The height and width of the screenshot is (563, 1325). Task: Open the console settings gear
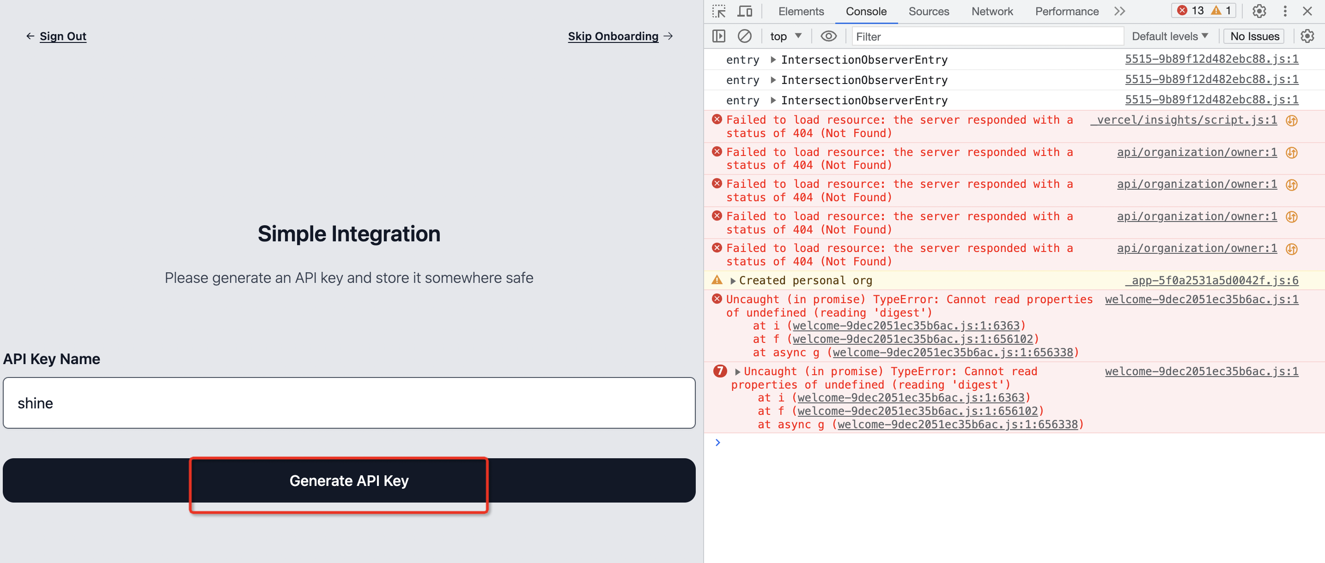pyautogui.click(x=1308, y=36)
